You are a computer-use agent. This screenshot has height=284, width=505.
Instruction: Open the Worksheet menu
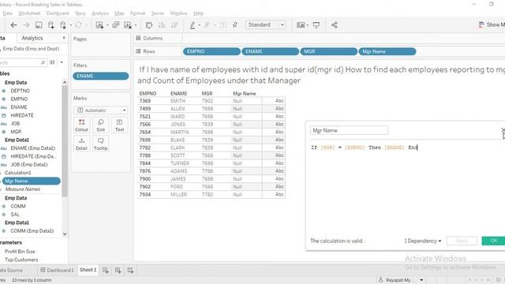pyautogui.click(x=29, y=13)
